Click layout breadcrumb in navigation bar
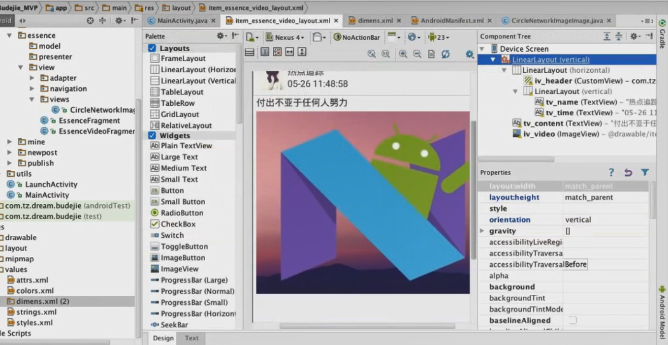Image resolution: width=668 pixels, height=345 pixels. tap(176, 8)
